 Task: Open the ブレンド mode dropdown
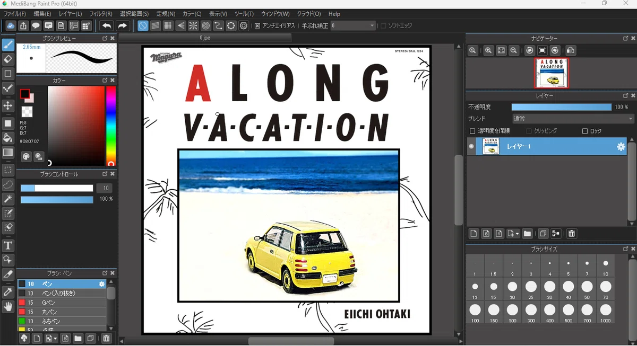click(573, 119)
